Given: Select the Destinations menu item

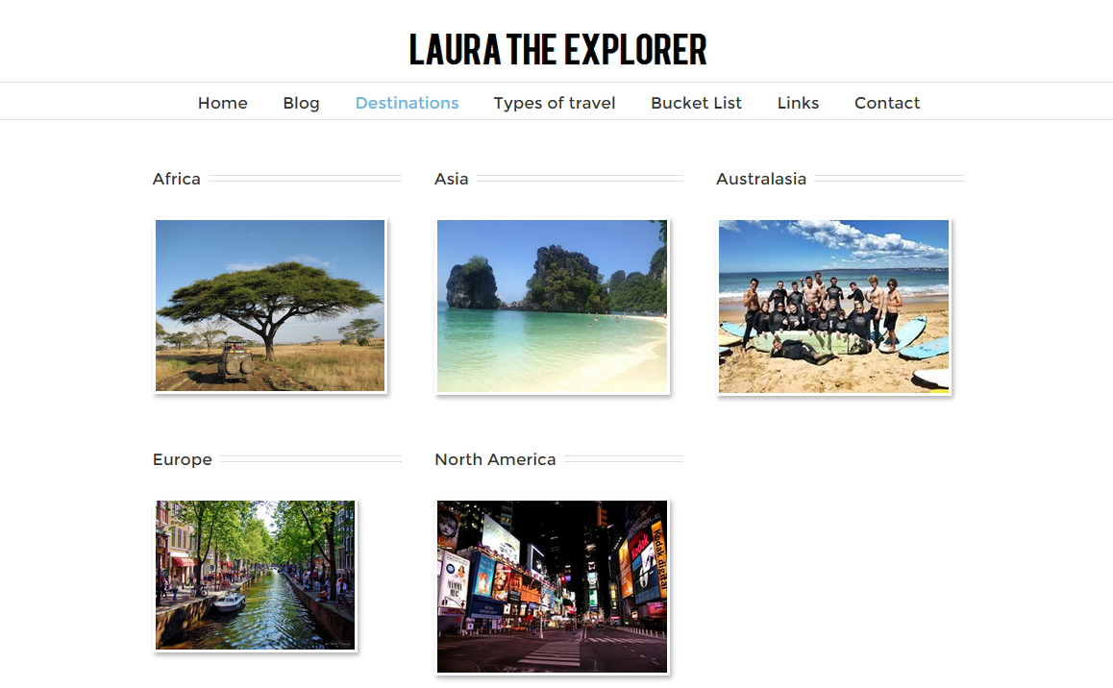Looking at the screenshot, I should tap(407, 103).
